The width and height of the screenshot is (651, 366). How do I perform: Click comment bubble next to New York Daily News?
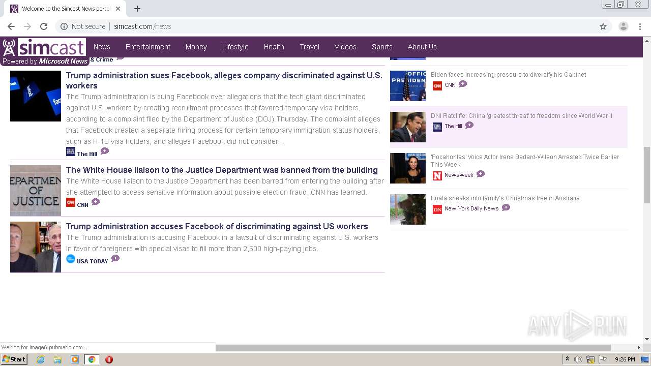[506, 207]
